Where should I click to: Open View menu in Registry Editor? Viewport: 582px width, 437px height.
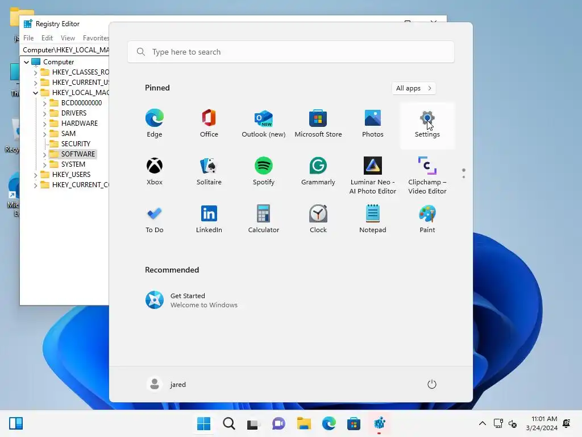coord(68,38)
